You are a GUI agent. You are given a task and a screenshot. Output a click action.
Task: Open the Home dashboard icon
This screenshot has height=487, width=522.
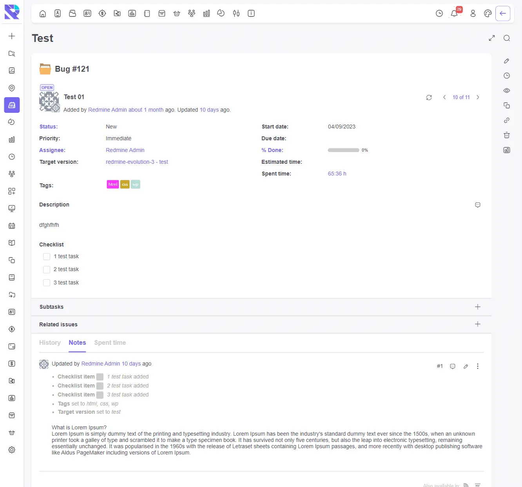(43, 13)
